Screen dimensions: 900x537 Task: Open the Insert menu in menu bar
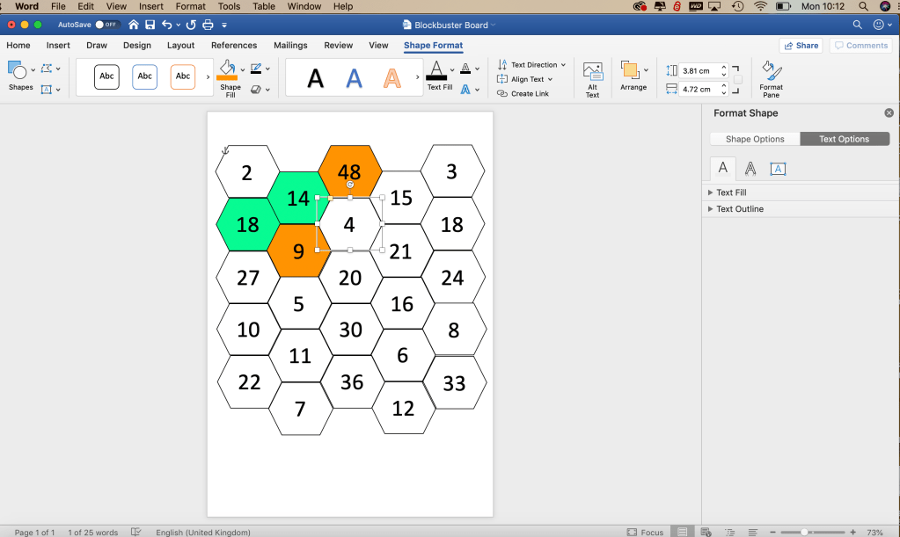(x=151, y=6)
